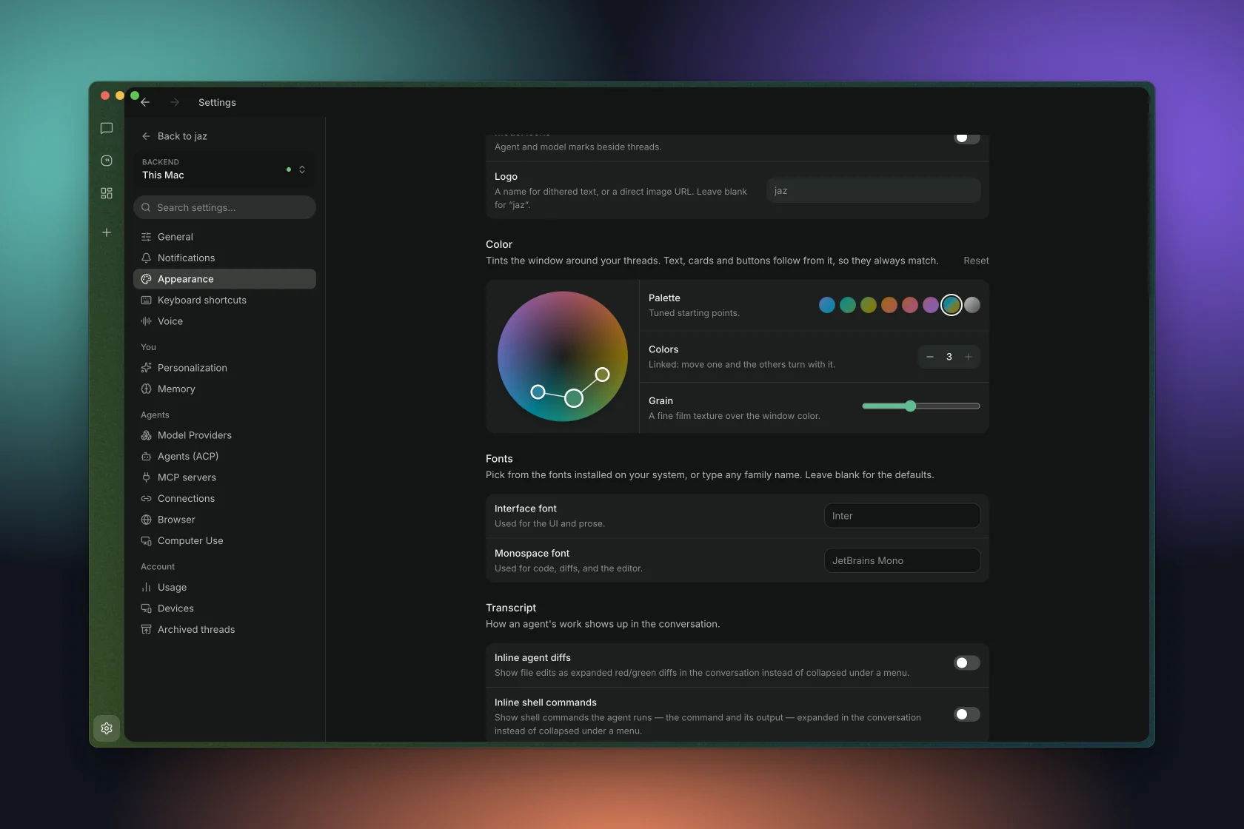Open Browser settings
1244x829 pixels.
(x=224, y=520)
